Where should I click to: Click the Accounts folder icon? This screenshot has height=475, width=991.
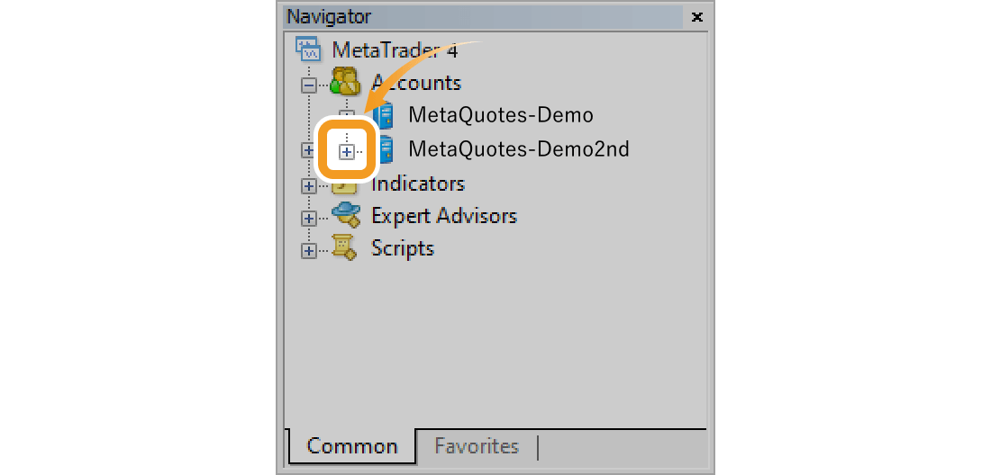(345, 83)
